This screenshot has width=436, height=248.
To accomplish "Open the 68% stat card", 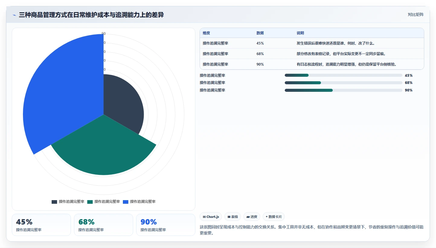I will 104,225.
